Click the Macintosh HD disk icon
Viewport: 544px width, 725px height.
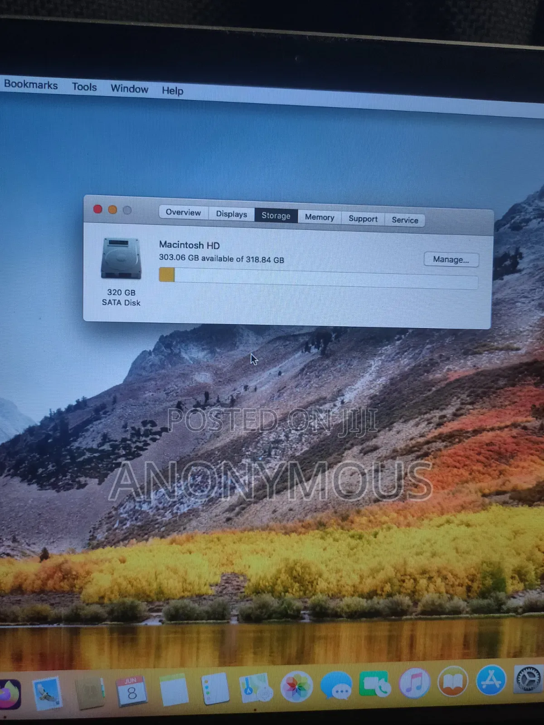[121, 258]
